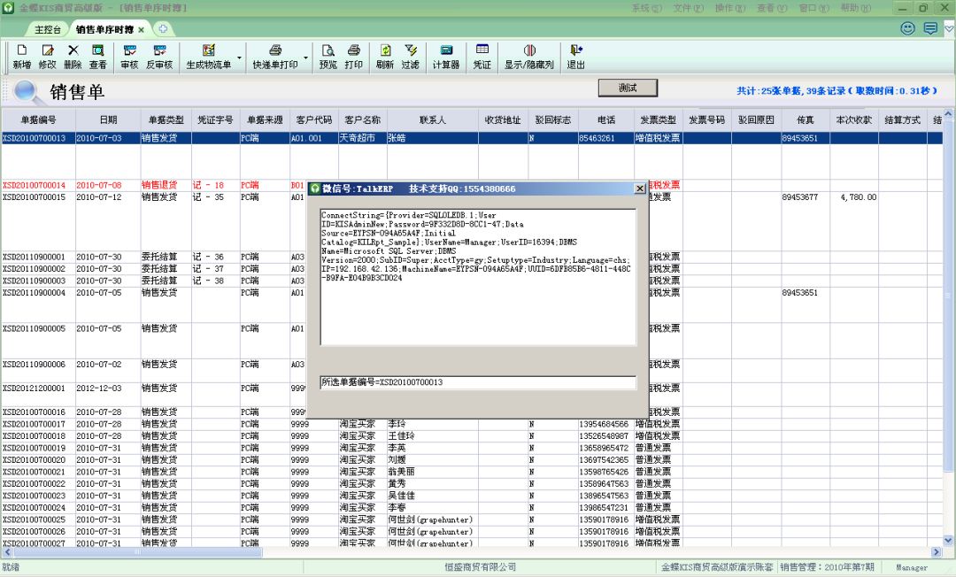Click the 发票类型 column header
956x577 pixels.
658,120
